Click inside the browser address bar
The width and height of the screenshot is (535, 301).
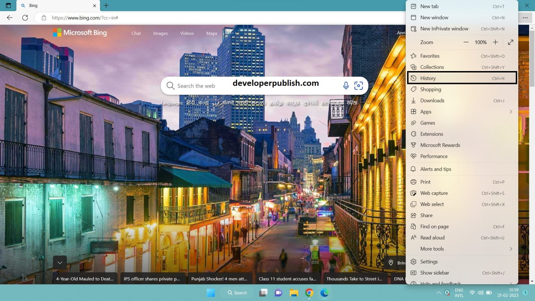pyautogui.click(x=139, y=18)
